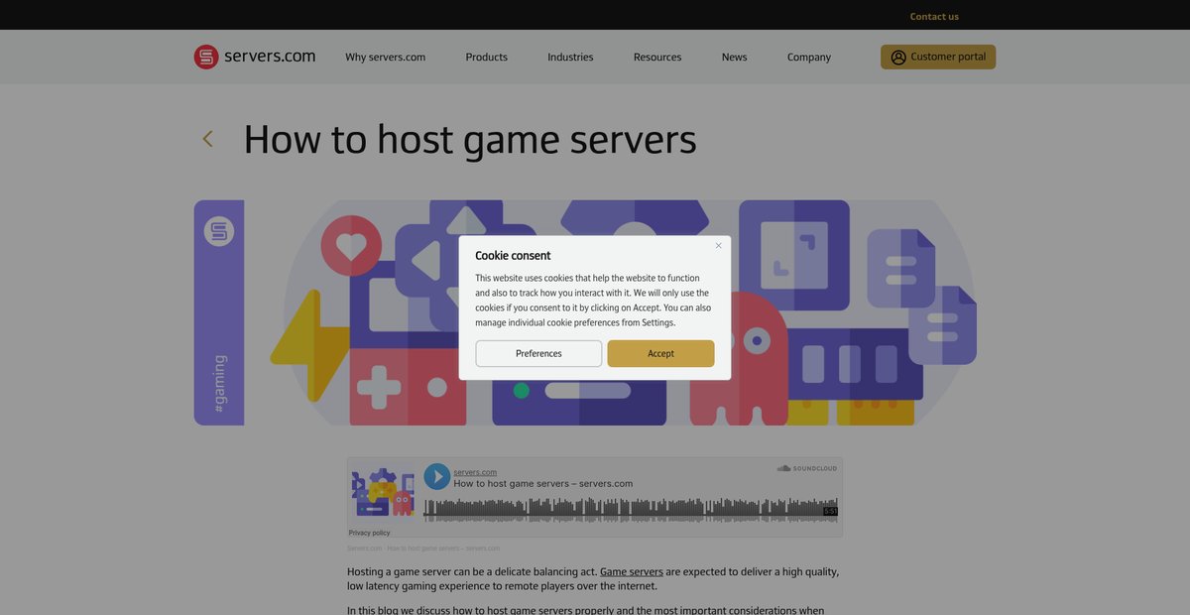Go to the News page
1190x615 pixels.
pos(735,58)
